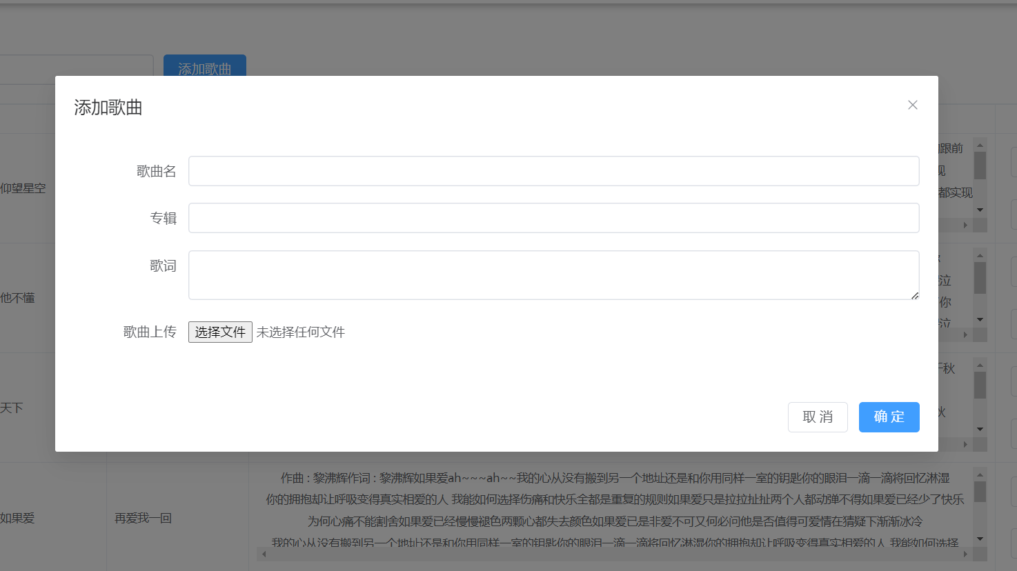Click the 添加歌曲 dialog title
This screenshot has height=571, width=1017.
click(108, 108)
